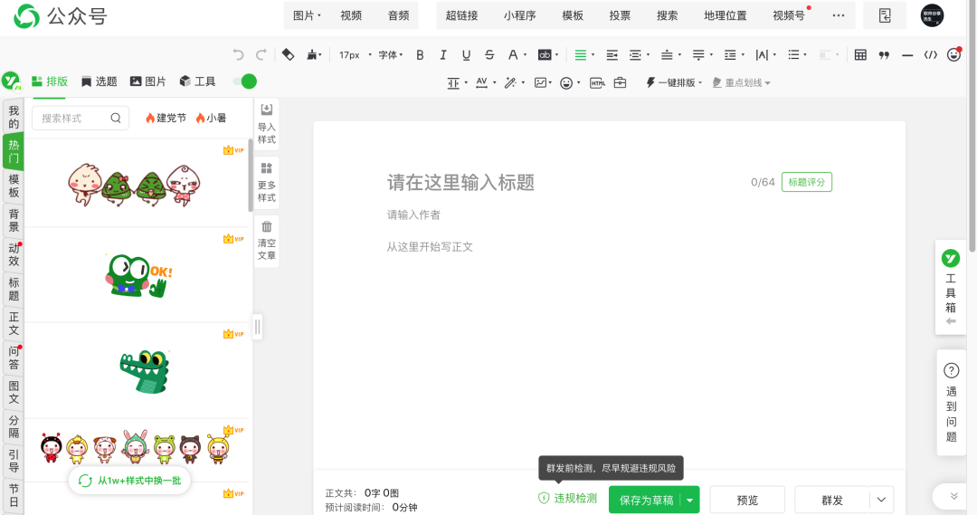Open the help question mark icon
977x515 pixels.
pos(952,370)
